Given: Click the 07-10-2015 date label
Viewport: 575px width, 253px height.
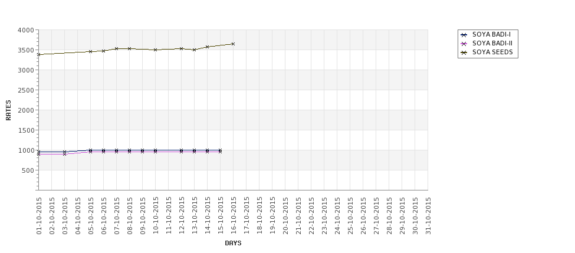Looking at the screenshot, I should [117, 216].
